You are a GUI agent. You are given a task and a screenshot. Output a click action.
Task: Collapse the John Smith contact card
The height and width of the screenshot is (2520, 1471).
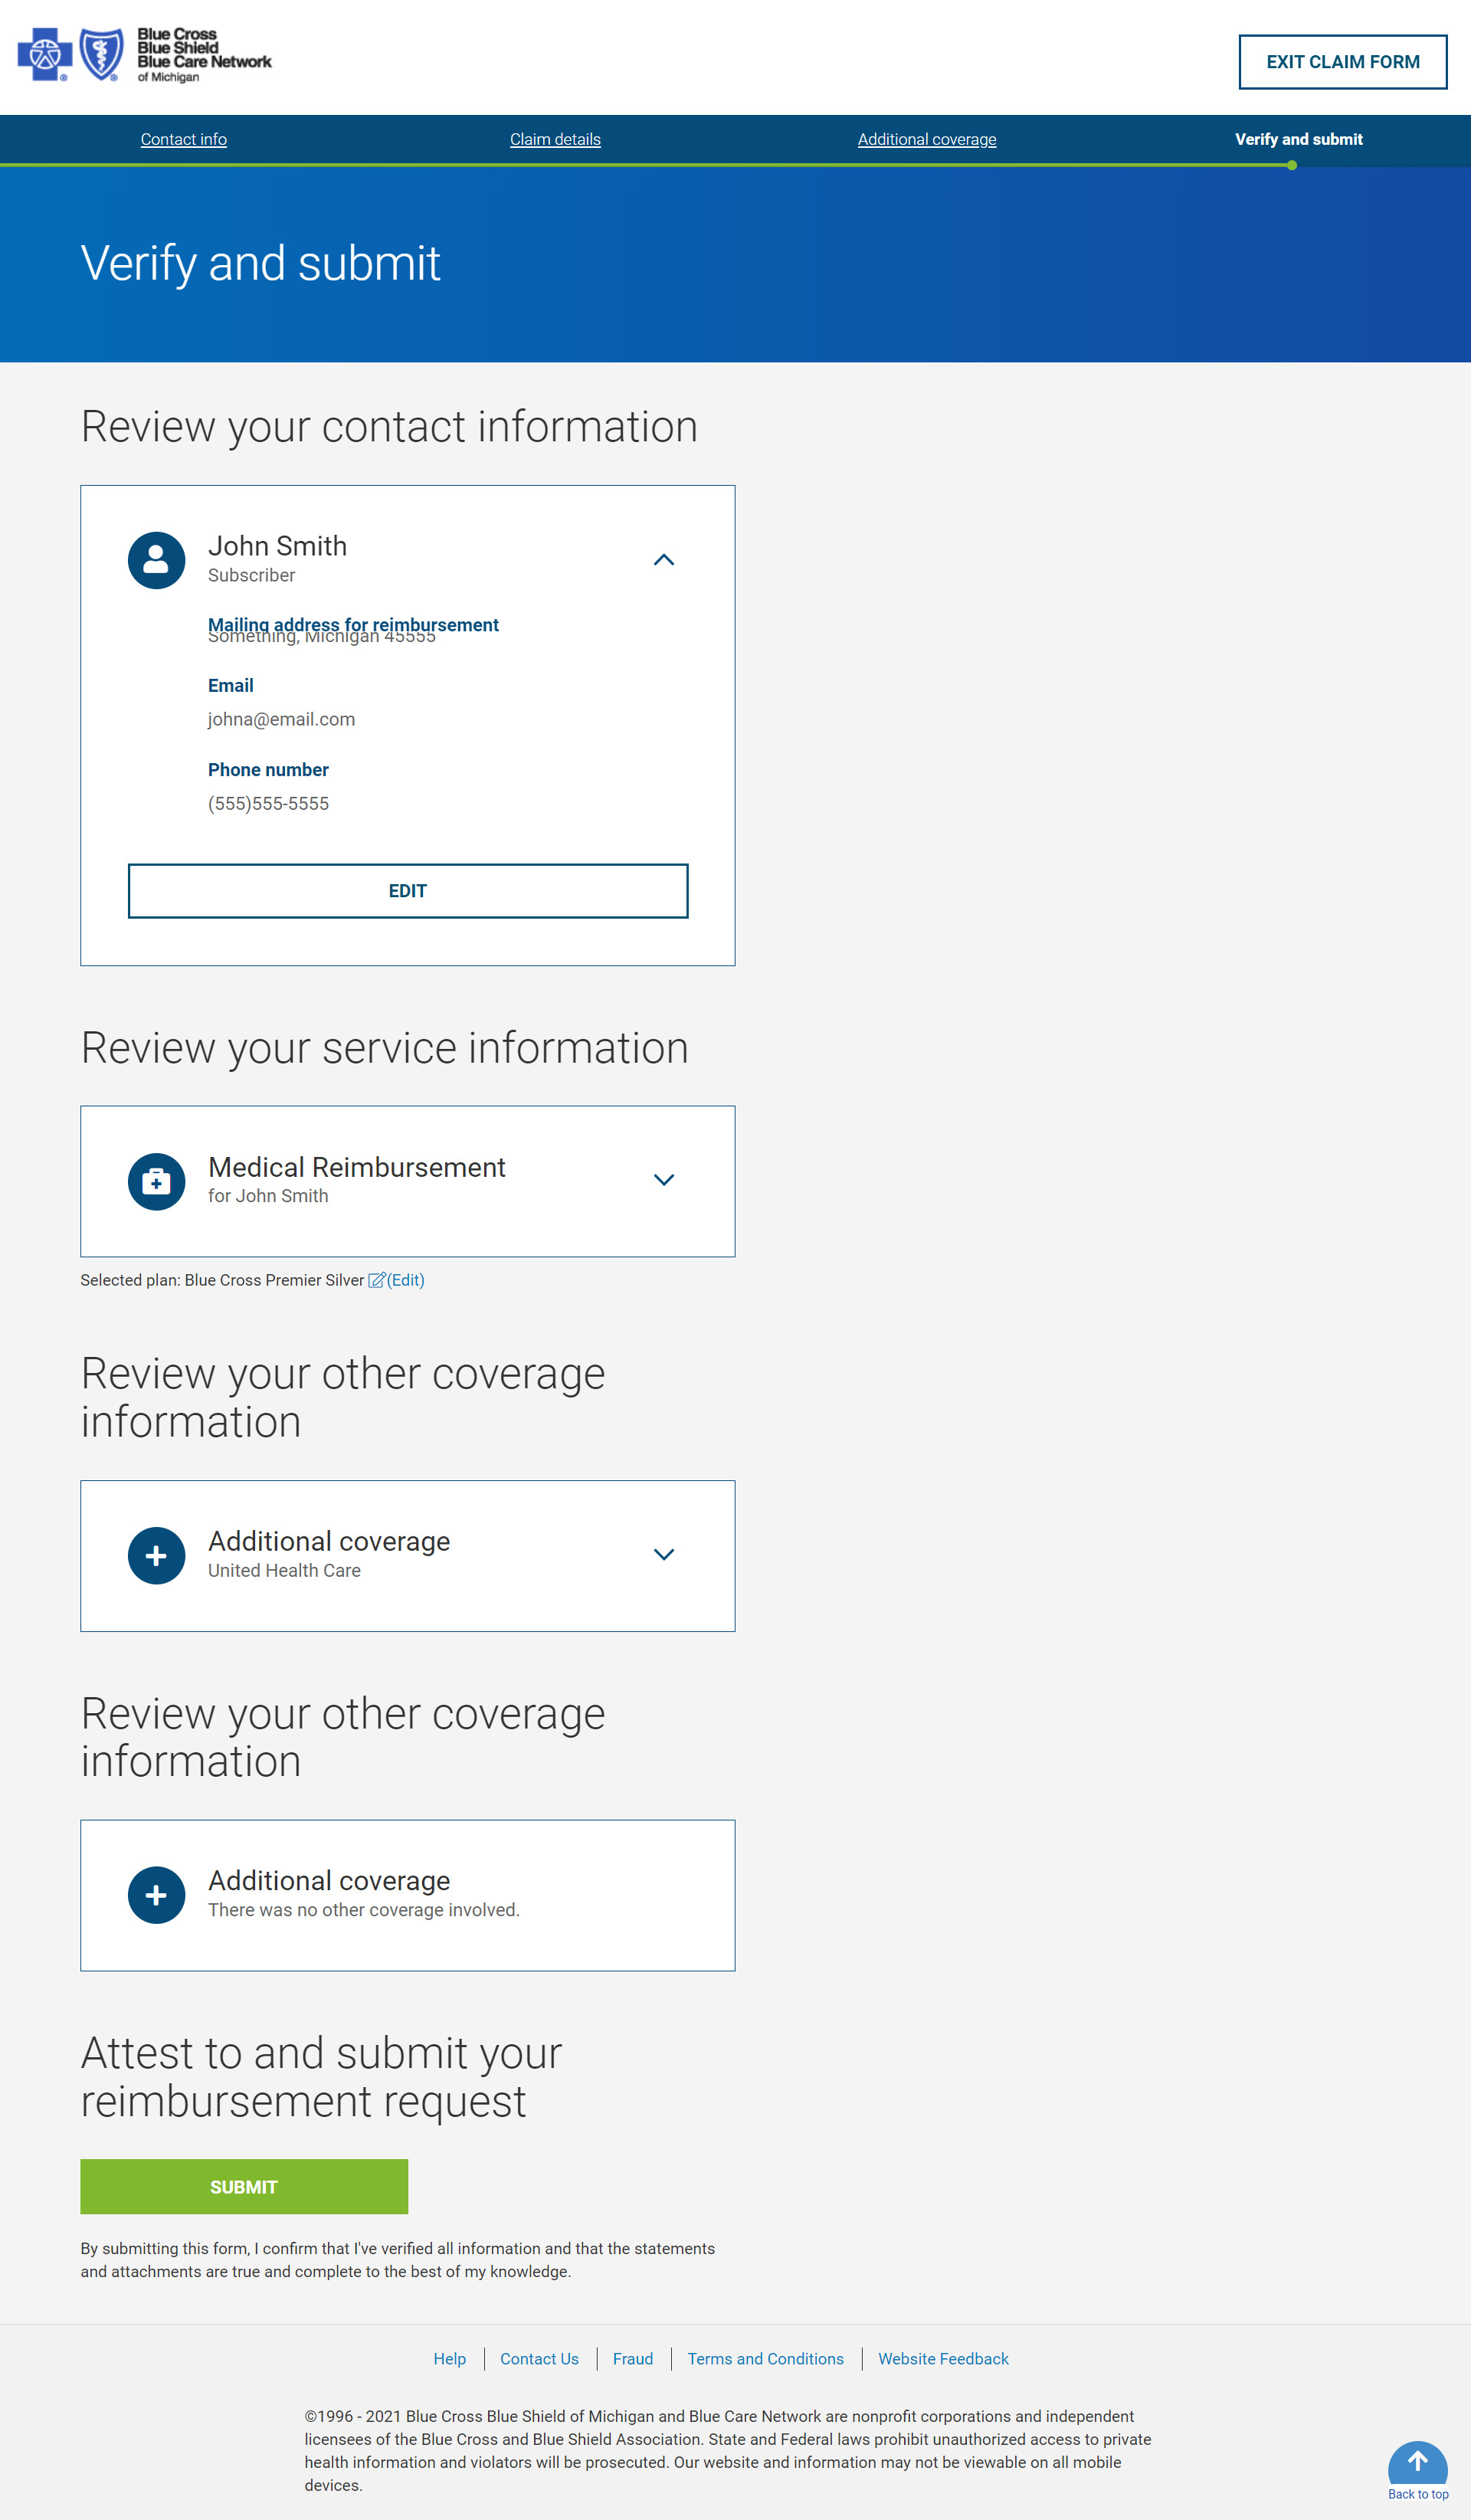[664, 560]
